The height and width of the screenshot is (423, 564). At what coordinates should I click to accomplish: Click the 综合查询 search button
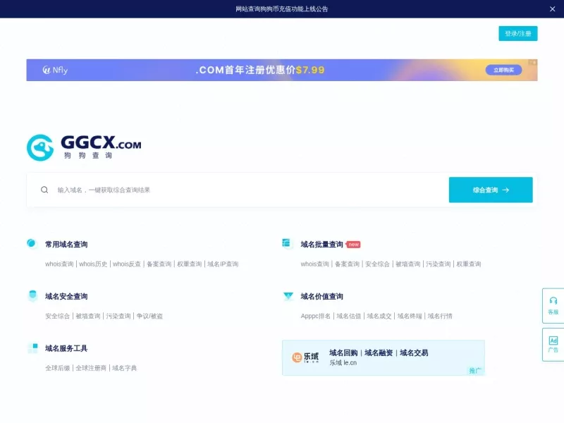coord(491,190)
